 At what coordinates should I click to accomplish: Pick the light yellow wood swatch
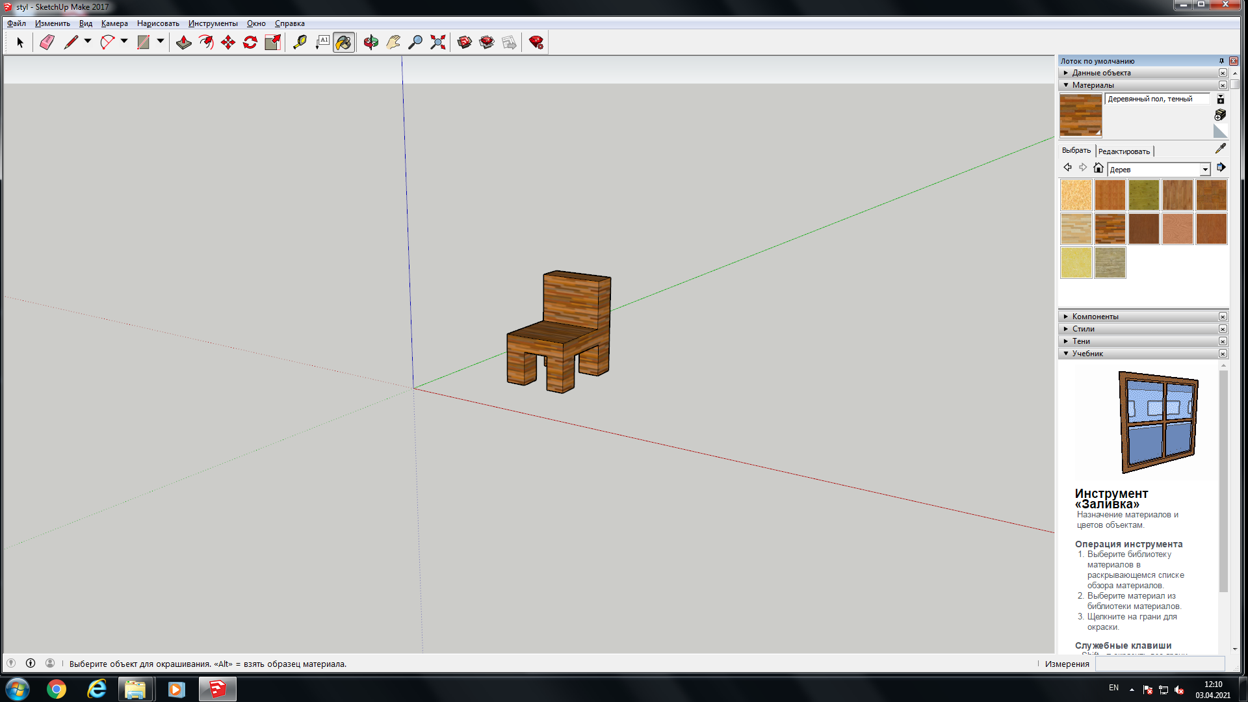click(1076, 263)
